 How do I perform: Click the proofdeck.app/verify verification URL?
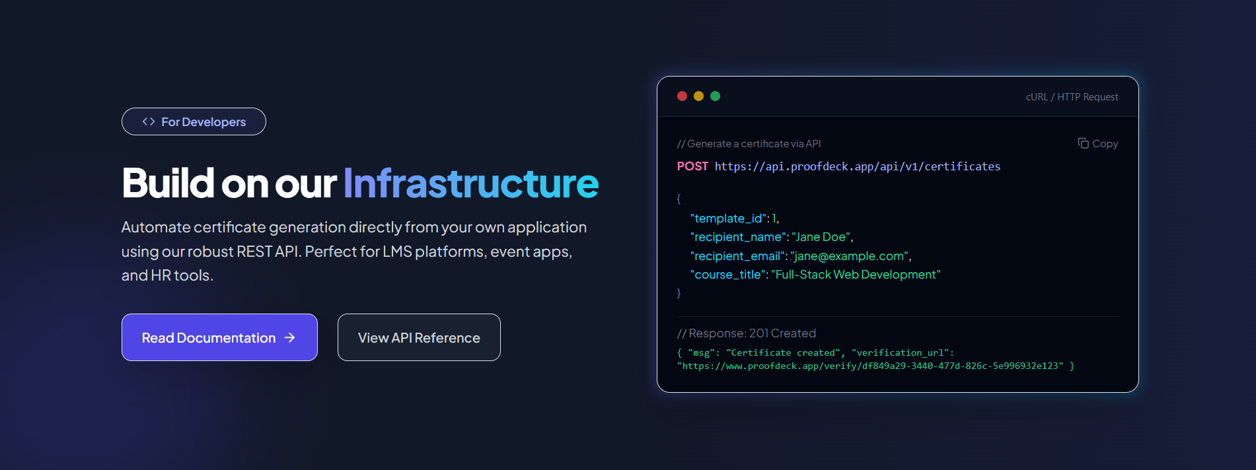coord(870,366)
